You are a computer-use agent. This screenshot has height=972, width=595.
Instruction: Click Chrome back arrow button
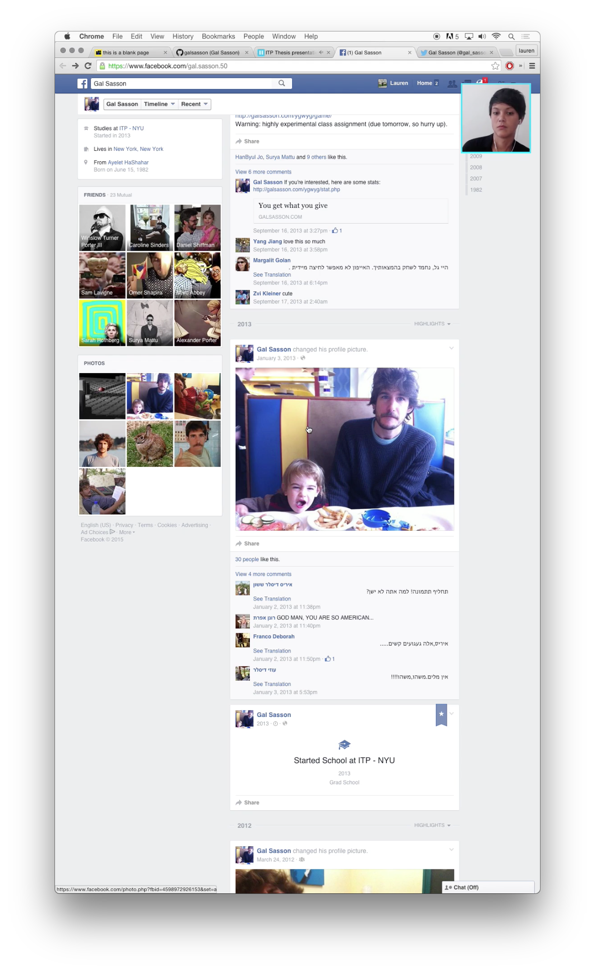[x=63, y=66]
